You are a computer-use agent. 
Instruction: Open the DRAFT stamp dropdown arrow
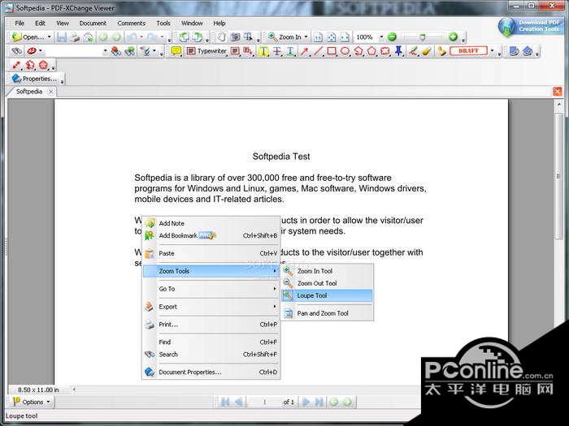(x=492, y=51)
